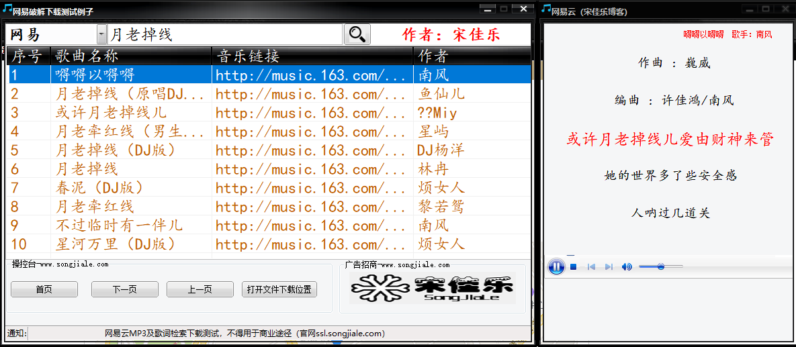Sort by the 作者 column header
This screenshot has width=796, height=347.
click(x=470, y=56)
